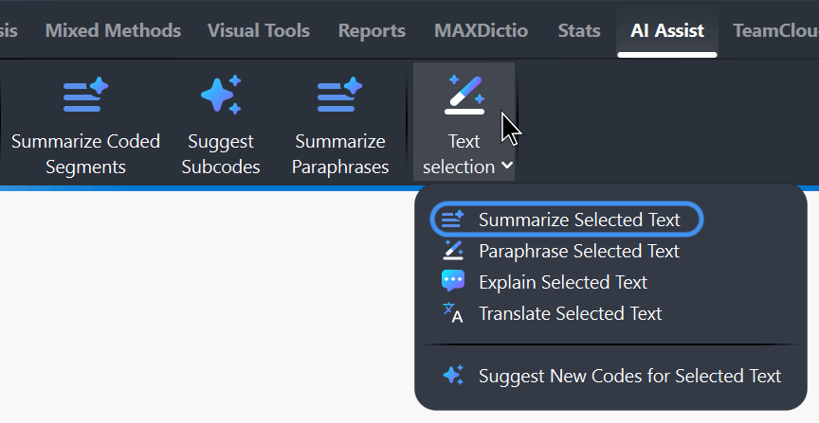This screenshot has width=819, height=423.
Task: Click the Suggest Subcodes sparkle icon
Action: point(221,95)
